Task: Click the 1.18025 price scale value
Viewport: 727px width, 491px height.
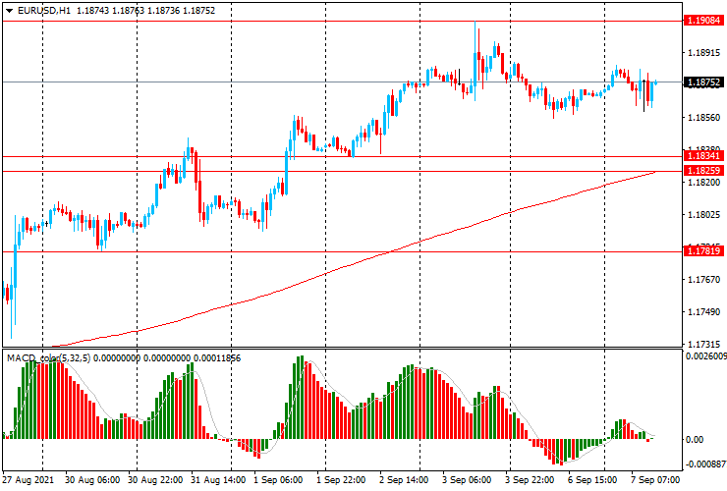Action: tap(703, 215)
